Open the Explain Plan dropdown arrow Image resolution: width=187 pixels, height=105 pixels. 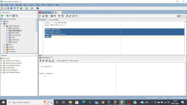click(x=49, y=16)
